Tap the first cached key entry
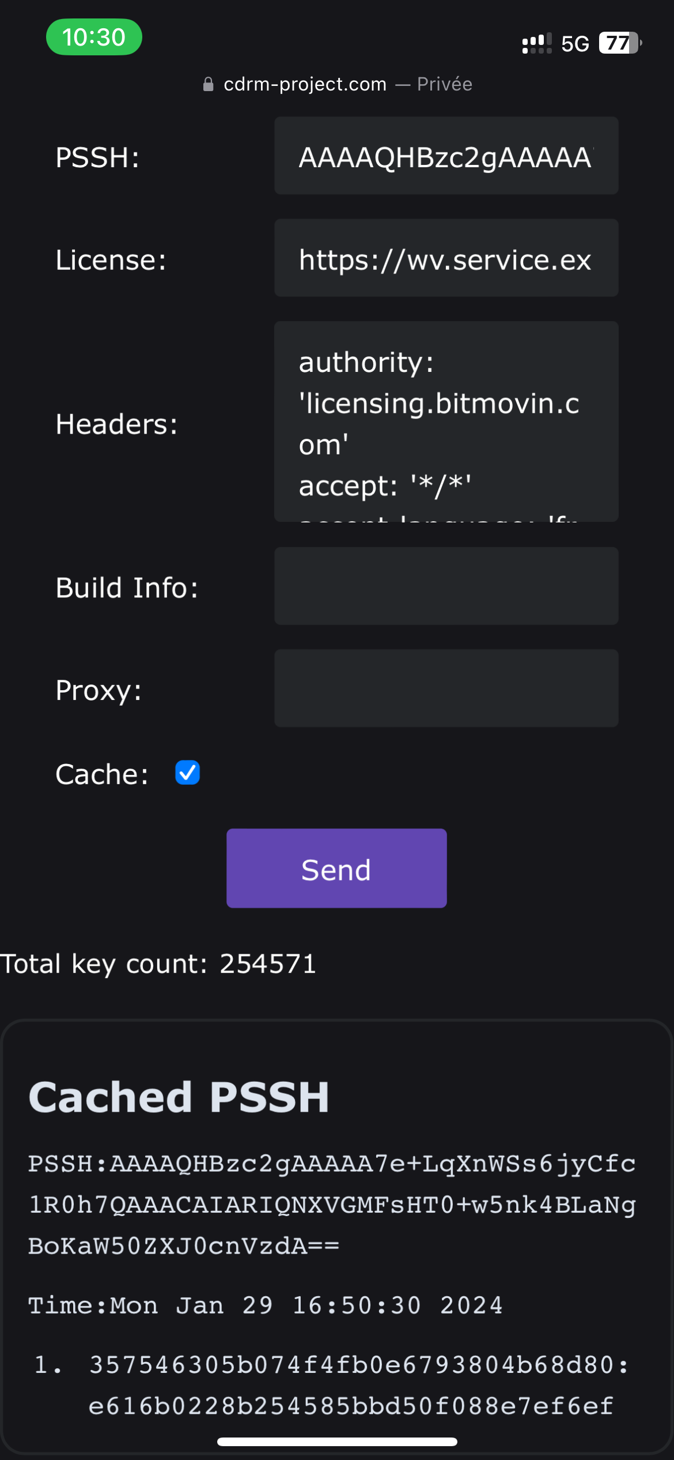 coord(350,1385)
